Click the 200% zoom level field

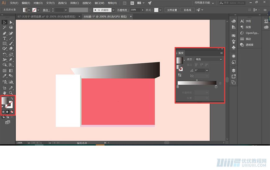(x=22, y=143)
